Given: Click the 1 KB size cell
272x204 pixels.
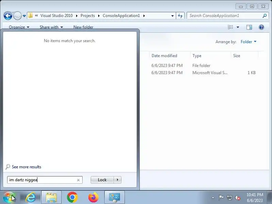Looking at the screenshot, I should [x=251, y=73].
